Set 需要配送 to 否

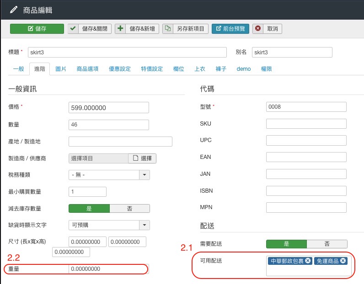327,244
